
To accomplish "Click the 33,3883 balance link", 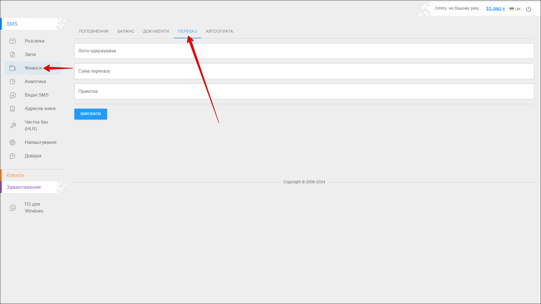I will tap(495, 9).
